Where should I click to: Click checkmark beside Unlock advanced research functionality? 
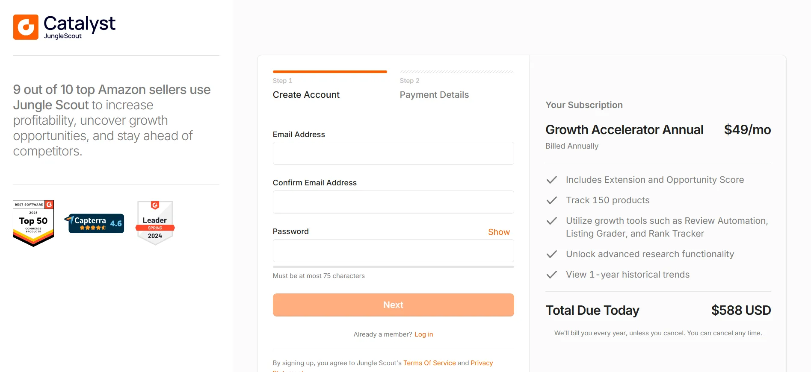[552, 254]
